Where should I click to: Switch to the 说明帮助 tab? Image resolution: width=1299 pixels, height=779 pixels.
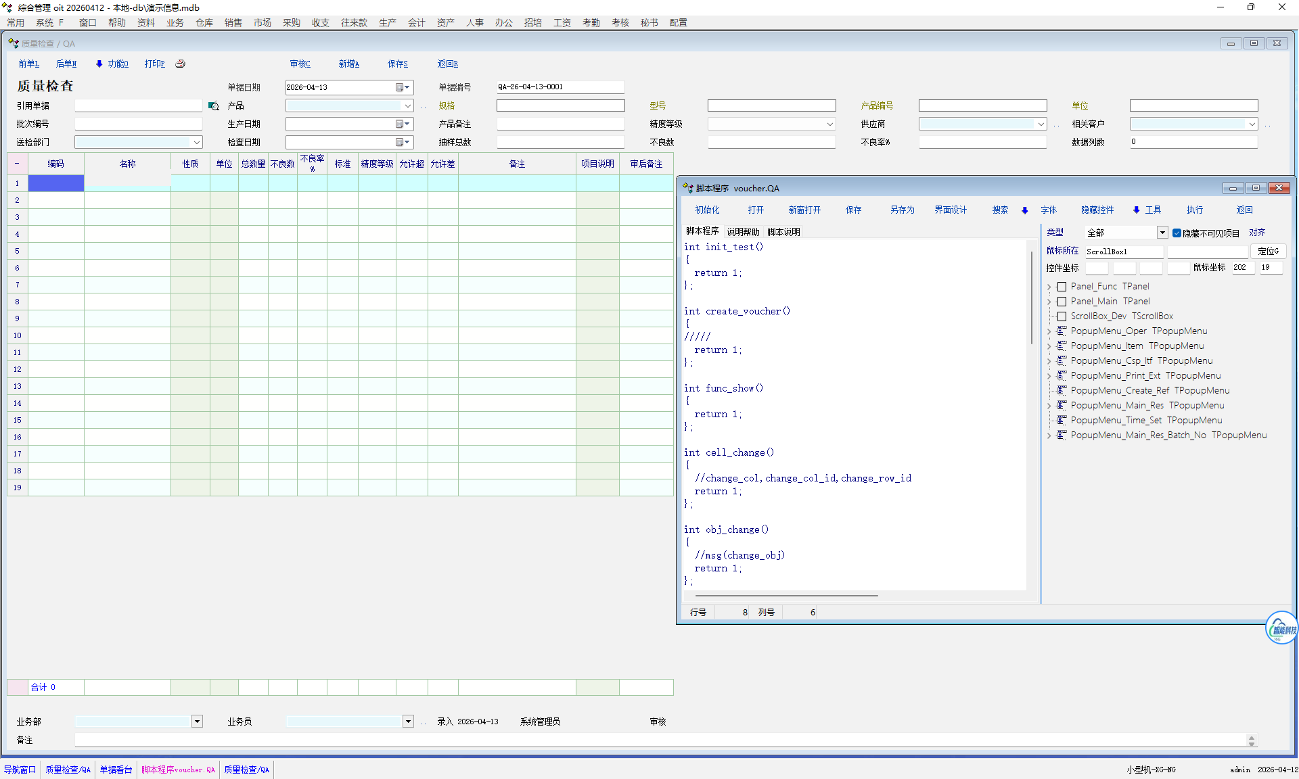743,231
